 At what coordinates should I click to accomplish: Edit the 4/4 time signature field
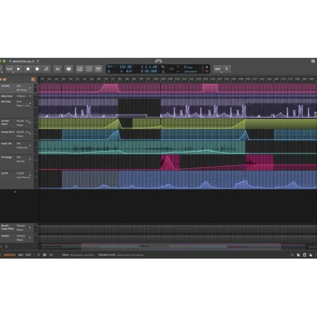[128, 71]
